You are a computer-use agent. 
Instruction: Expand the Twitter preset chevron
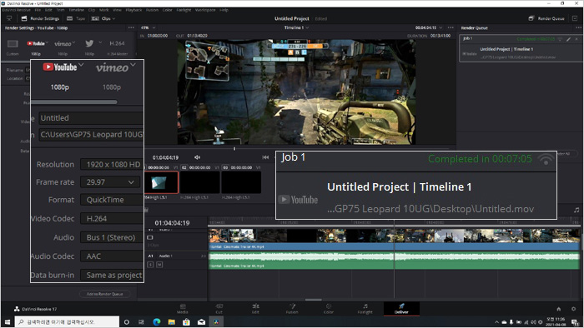[100, 42]
